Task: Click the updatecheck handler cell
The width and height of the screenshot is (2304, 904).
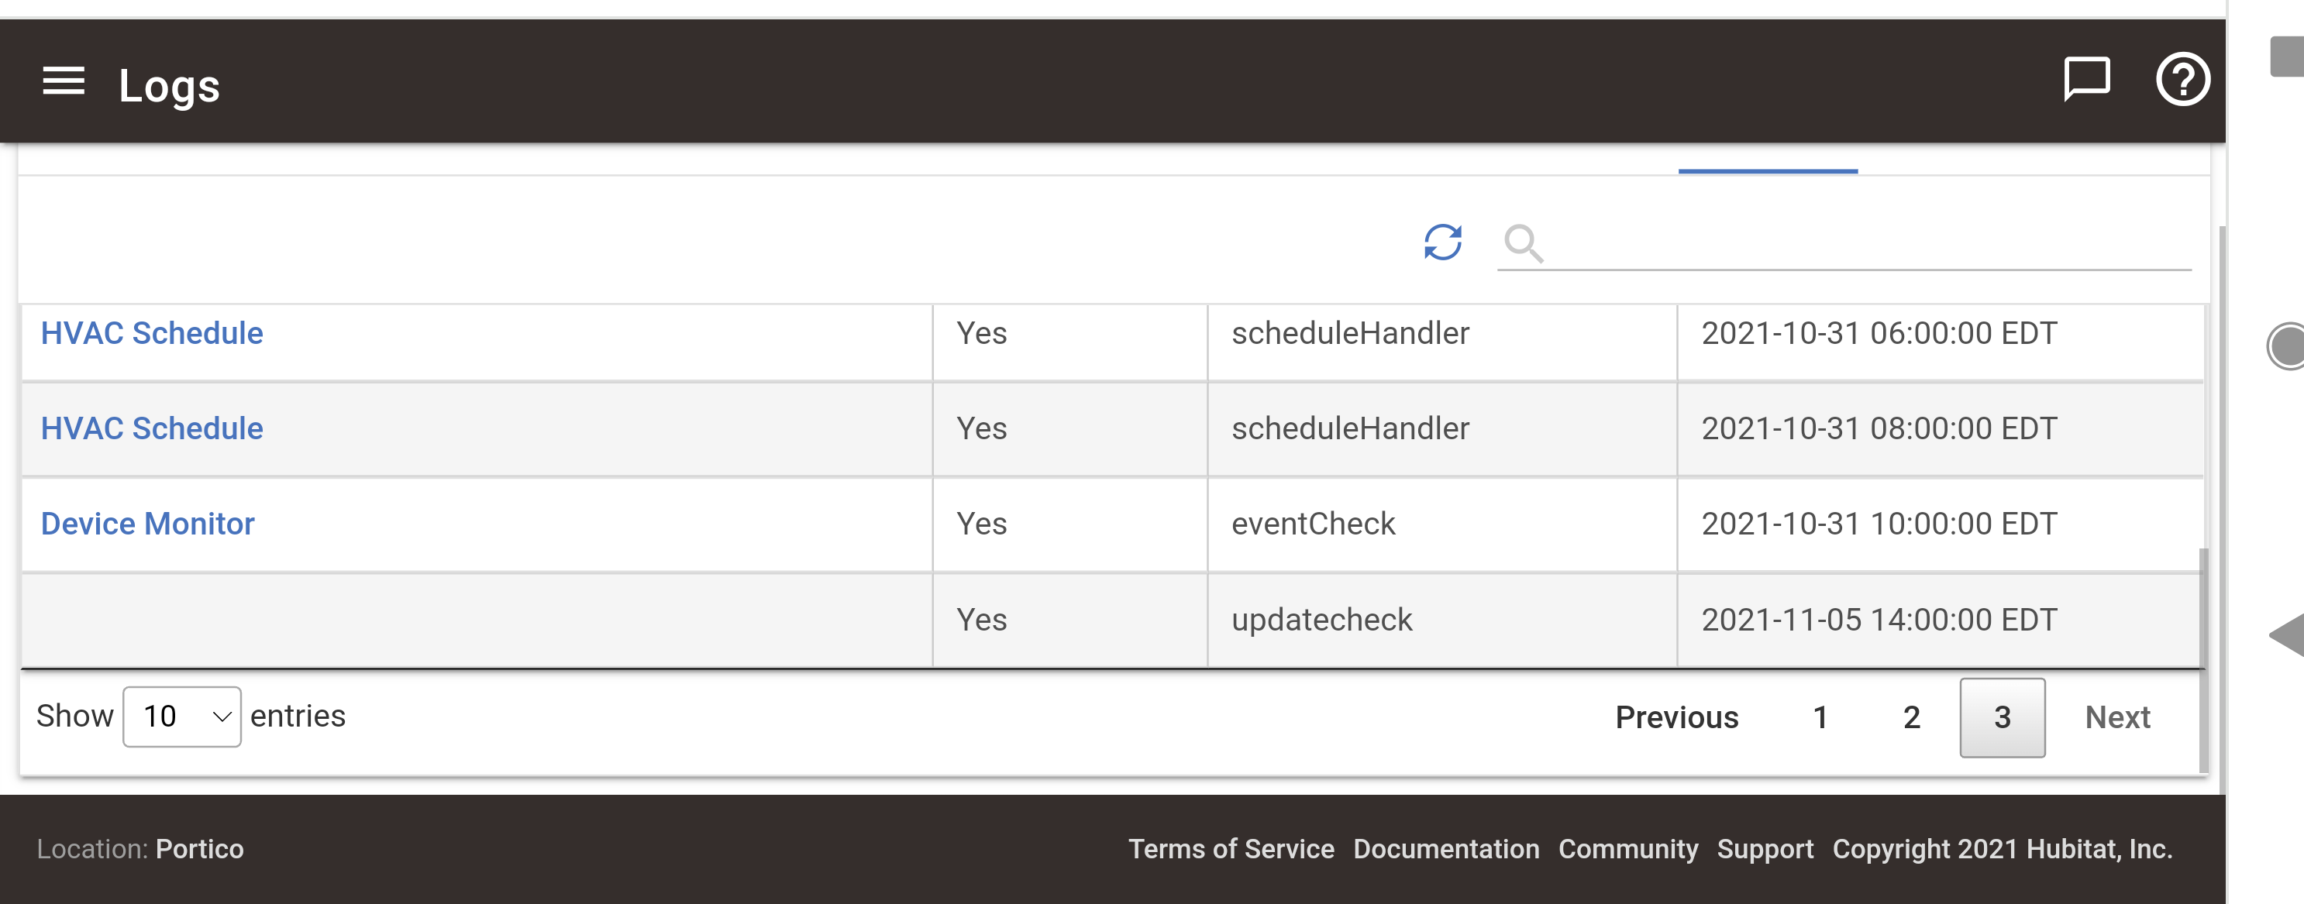Action: [x=1441, y=620]
